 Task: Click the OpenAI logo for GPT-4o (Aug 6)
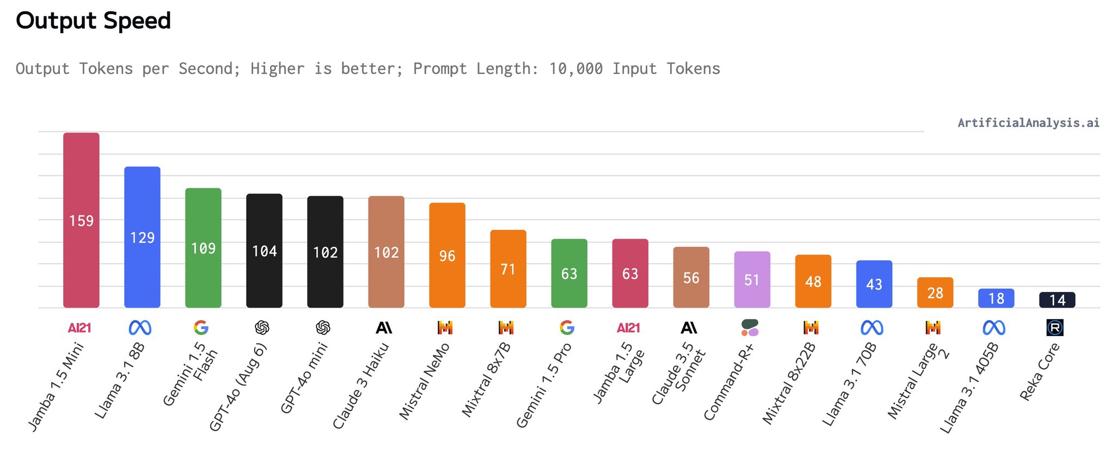click(x=262, y=328)
